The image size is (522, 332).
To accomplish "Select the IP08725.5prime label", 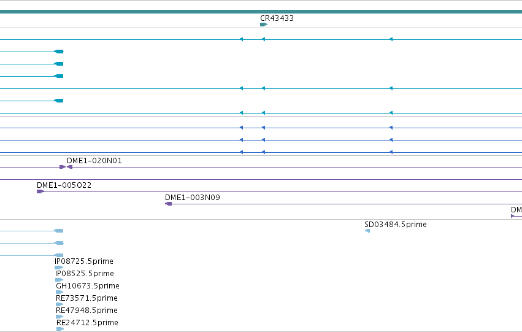I will (x=84, y=261).
